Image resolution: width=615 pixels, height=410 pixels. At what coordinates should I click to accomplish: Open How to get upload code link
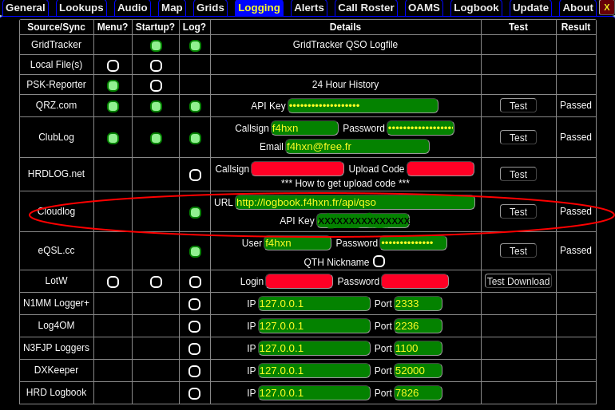(x=345, y=183)
